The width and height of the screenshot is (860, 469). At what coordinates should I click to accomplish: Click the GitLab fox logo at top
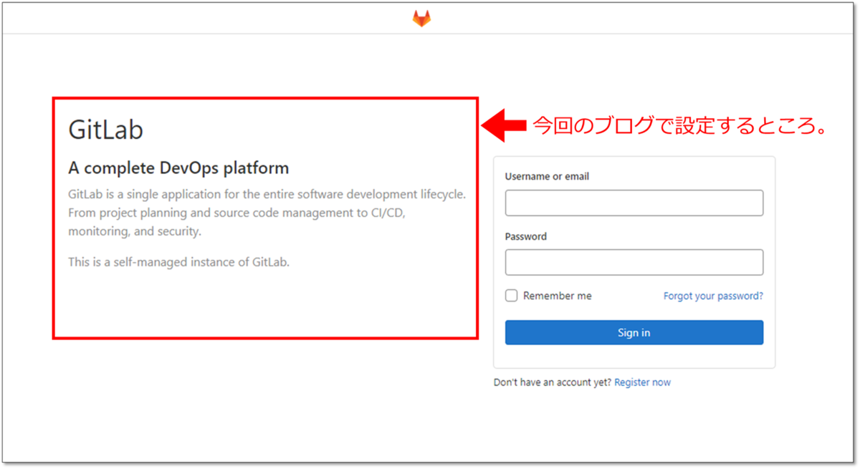pos(421,19)
